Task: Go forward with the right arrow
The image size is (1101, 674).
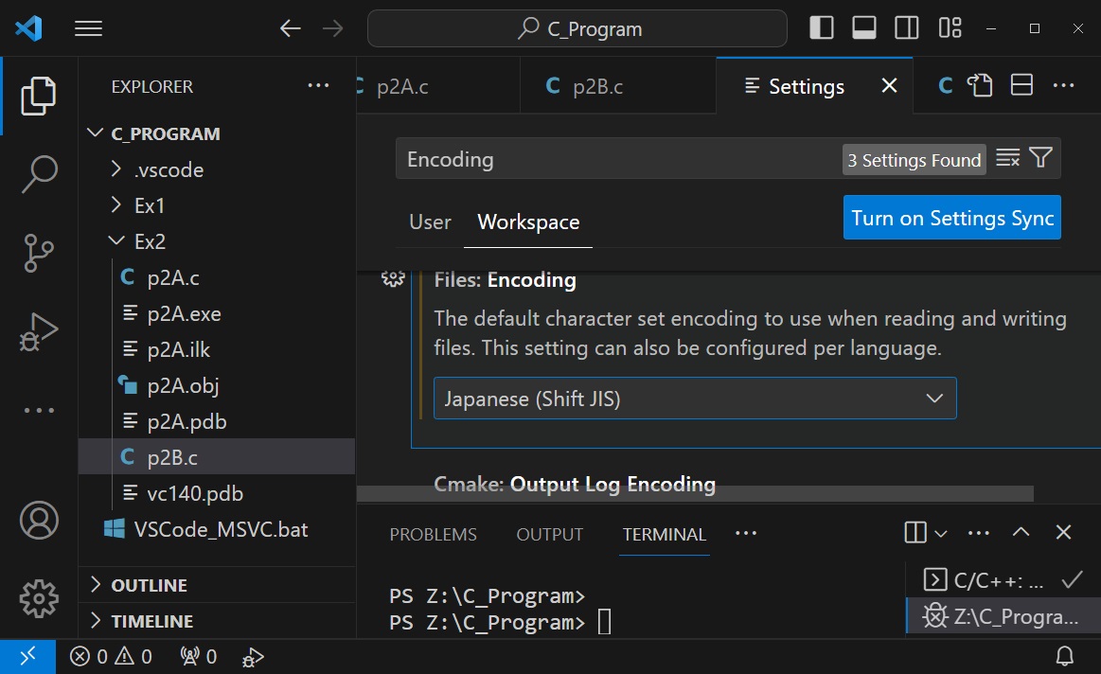Action: [333, 28]
